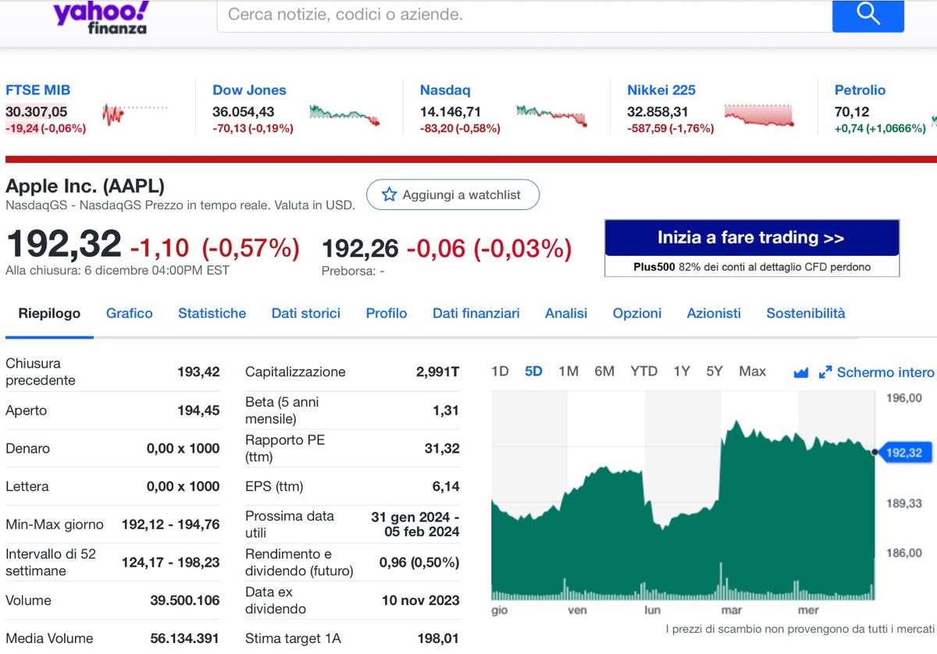
Task: Click the star icon in the watchlist button
Action: pyautogui.click(x=389, y=195)
